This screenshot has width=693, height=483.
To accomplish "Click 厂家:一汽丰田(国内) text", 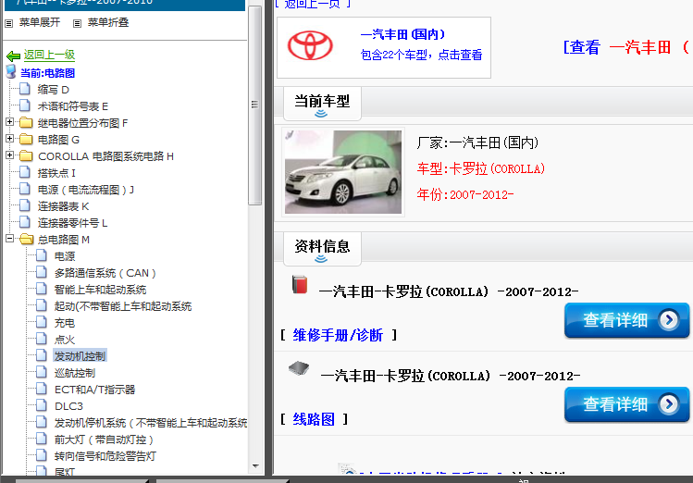I will click(477, 142).
